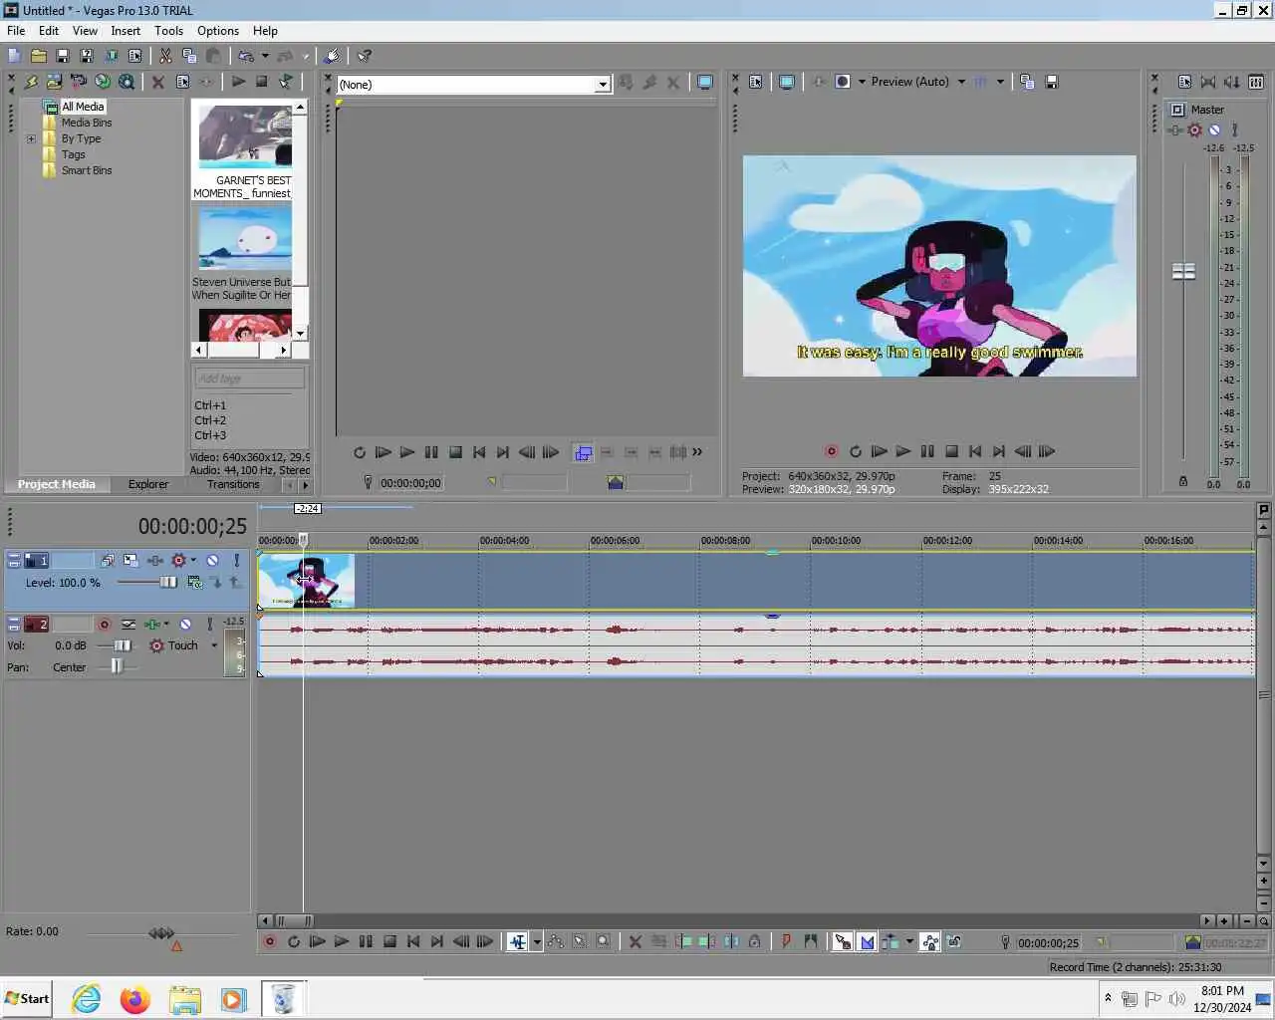The width and height of the screenshot is (1275, 1020).
Task: Open Recycle Bin from the taskbar
Action: pos(283,998)
